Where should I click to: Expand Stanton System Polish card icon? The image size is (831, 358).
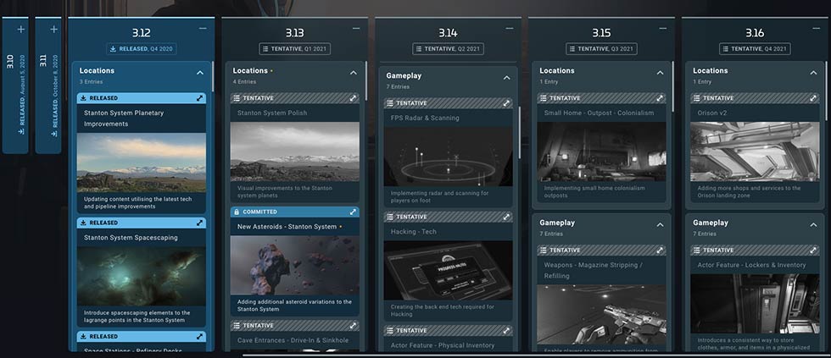[353, 98]
